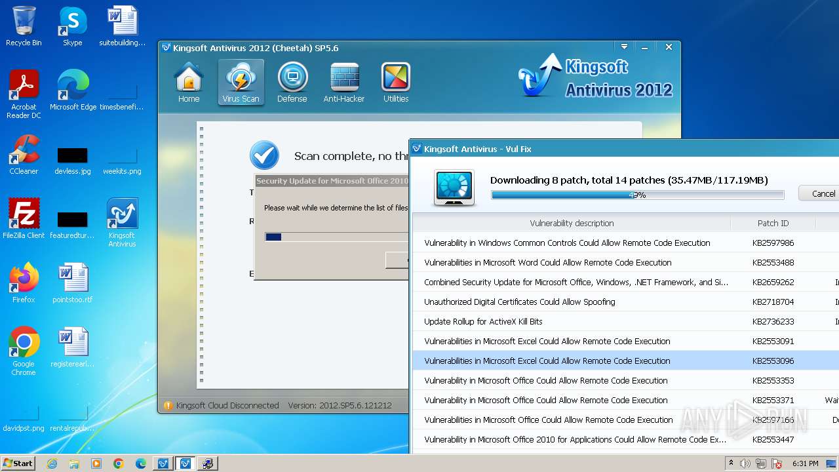Select Update Rollup for ActiveX Kill Bits row
This screenshot has width=839, height=472.
tap(625, 321)
